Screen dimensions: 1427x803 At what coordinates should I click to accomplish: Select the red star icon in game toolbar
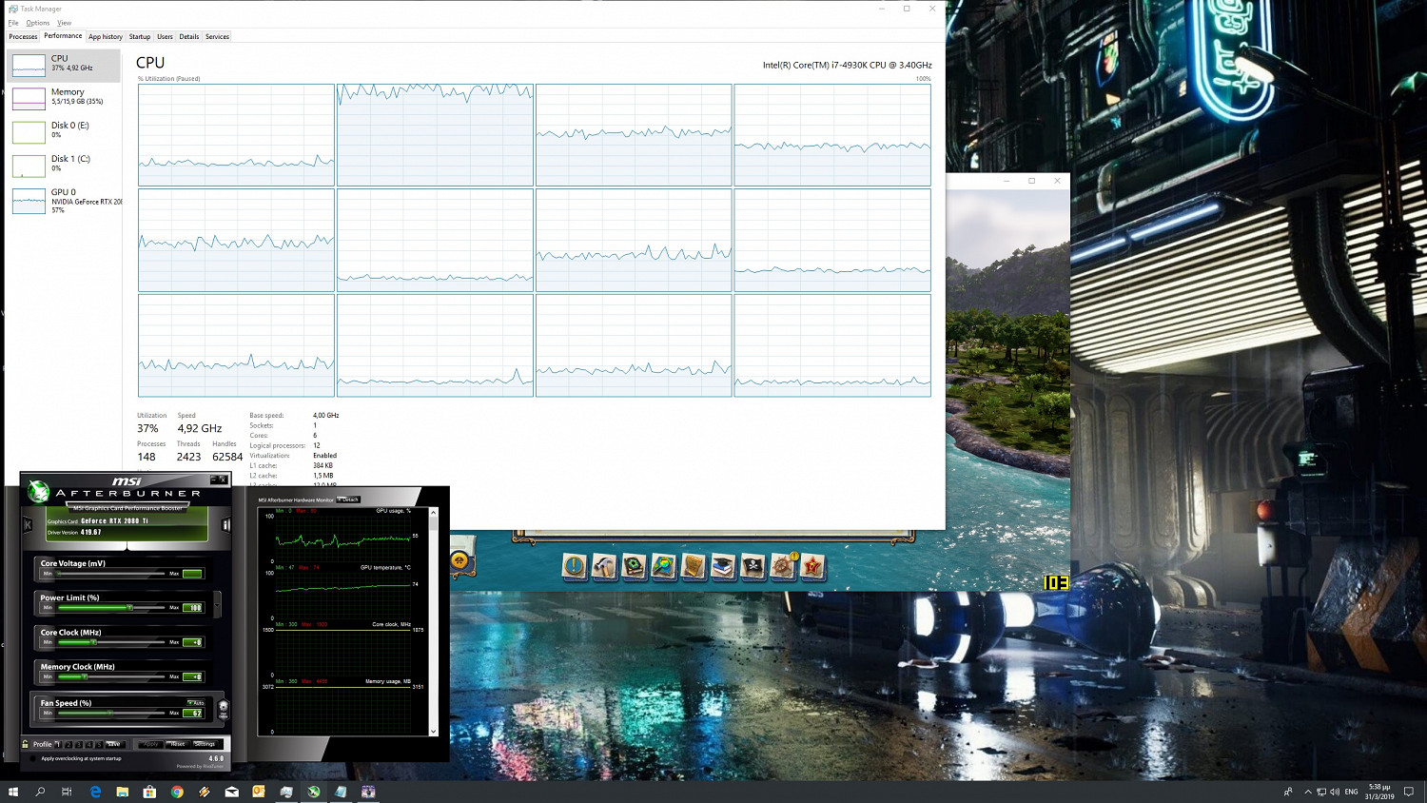pyautogui.click(x=811, y=567)
